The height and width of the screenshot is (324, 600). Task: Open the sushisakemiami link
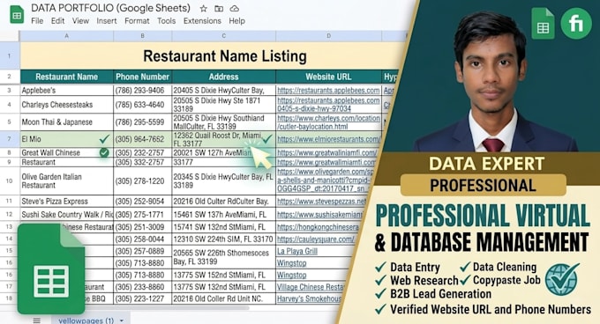(319, 215)
